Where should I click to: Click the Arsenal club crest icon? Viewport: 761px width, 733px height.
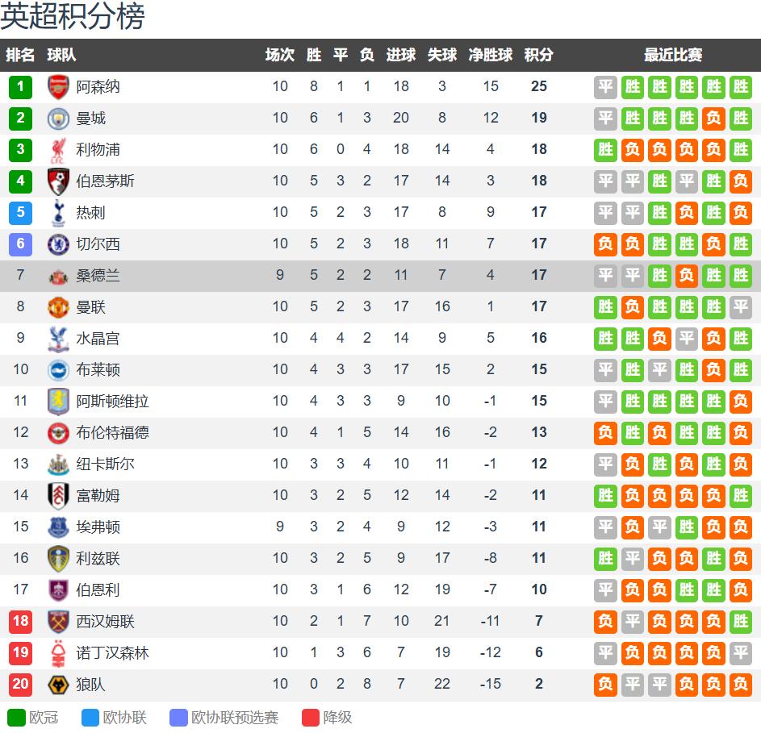point(58,86)
